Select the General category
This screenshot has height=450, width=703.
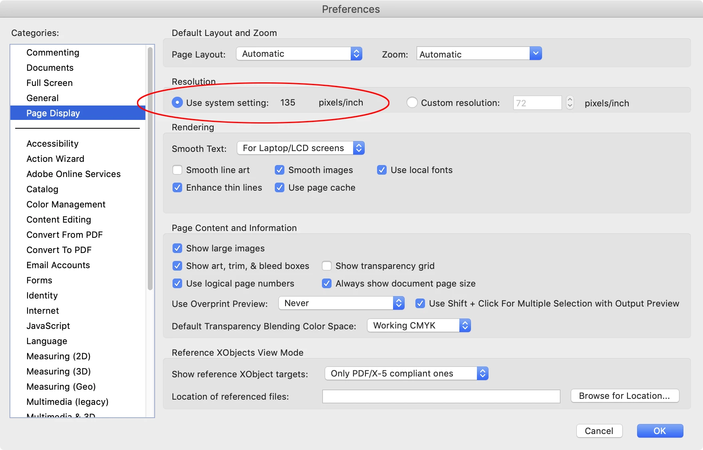(78, 98)
